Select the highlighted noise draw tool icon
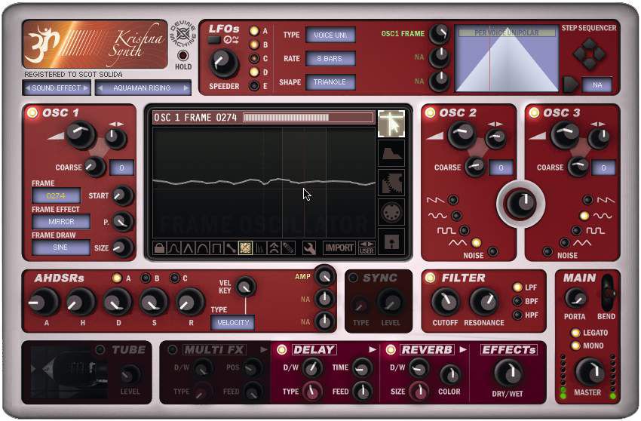This screenshot has height=421, width=641. click(245, 248)
